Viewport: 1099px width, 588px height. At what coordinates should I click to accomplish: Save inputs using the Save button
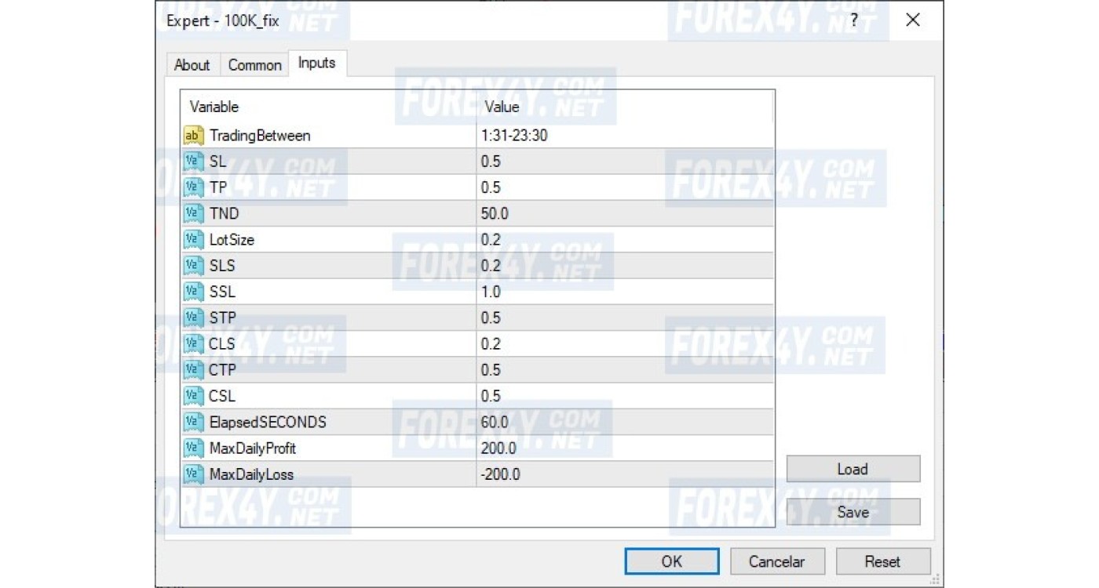853,512
